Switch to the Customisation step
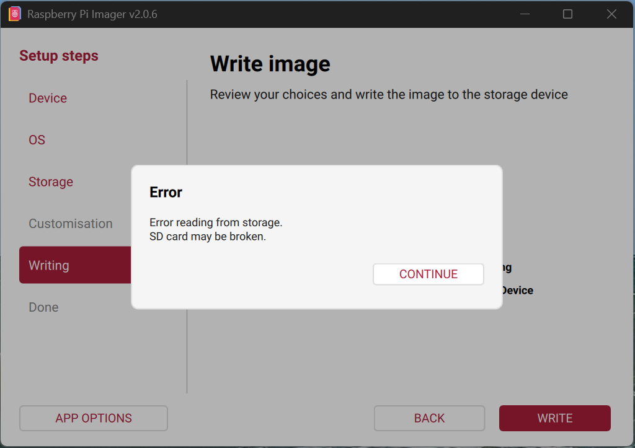 (71, 224)
